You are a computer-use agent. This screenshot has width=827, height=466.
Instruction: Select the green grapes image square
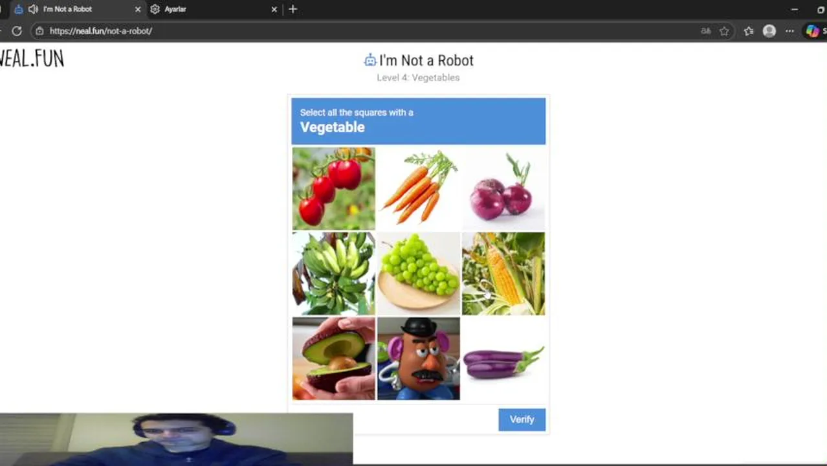tap(419, 274)
